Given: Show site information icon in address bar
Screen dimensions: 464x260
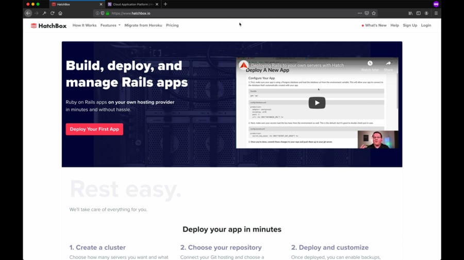Looking at the screenshot, I should (x=97, y=13).
